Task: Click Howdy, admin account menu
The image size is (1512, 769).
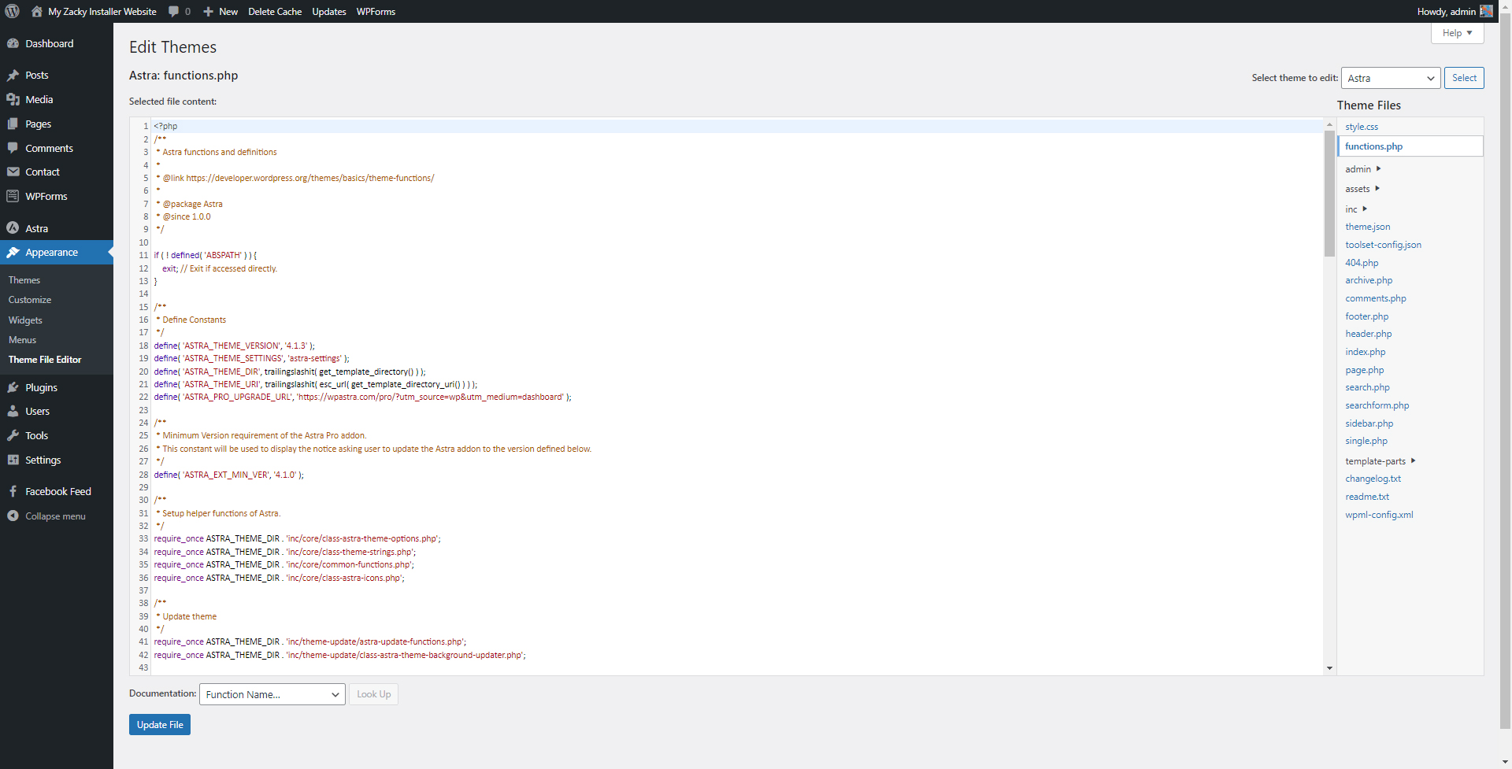Action: tap(1455, 11)
